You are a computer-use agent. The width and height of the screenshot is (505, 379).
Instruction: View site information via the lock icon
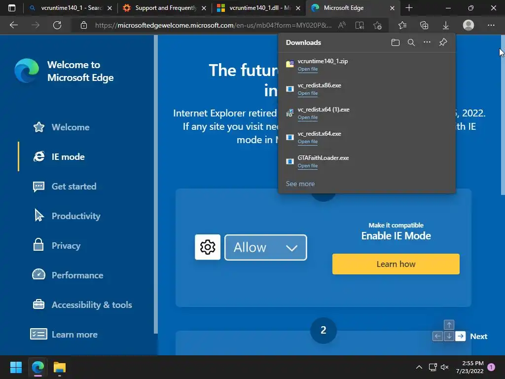pos(84,25)
